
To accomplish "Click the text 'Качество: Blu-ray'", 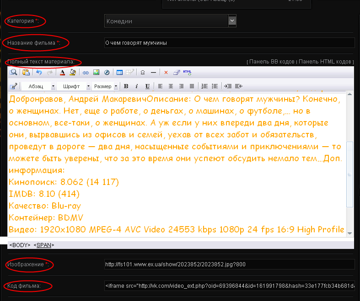I will 45,206.
